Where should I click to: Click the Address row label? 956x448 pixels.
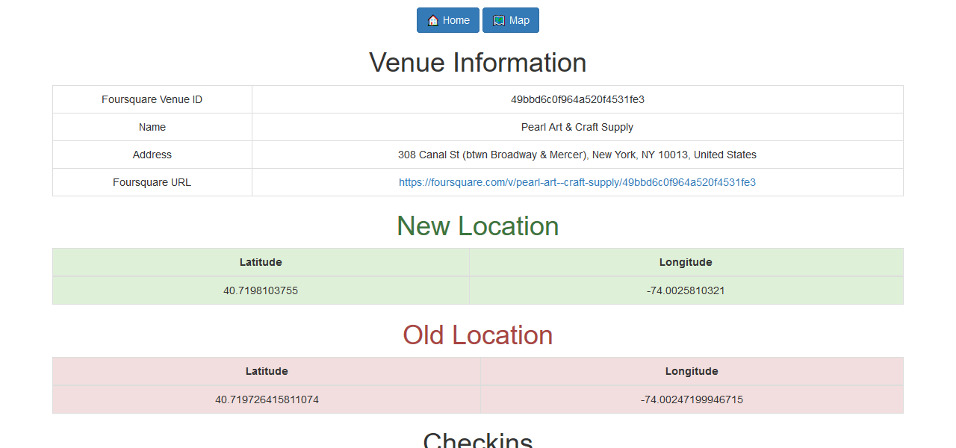152,155
